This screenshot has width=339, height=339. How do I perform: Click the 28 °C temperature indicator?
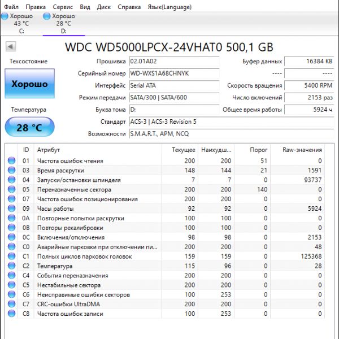click(29, 128)
